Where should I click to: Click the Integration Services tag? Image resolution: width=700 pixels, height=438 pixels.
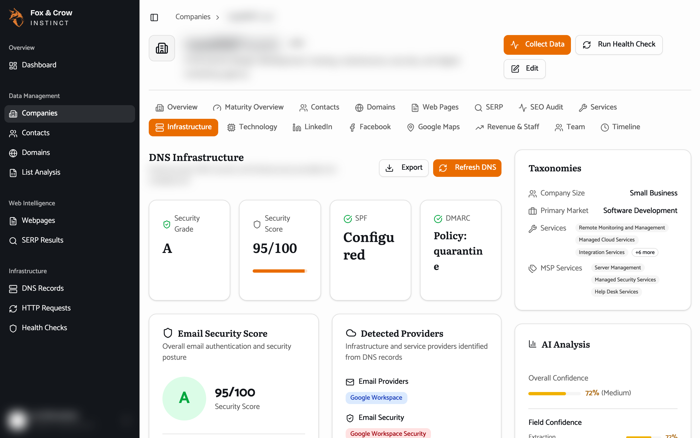coord(602,252)
